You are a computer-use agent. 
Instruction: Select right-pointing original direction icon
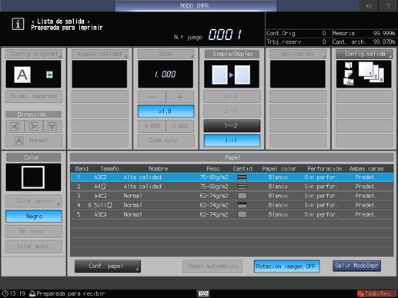pos(34,126)
